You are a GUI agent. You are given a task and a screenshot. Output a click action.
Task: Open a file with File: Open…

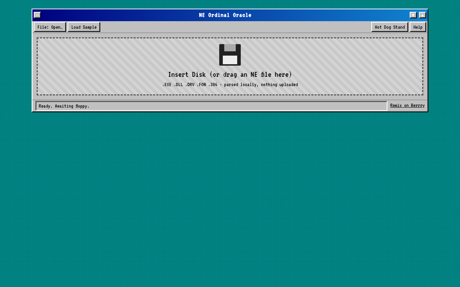click(x=50, y=27)
